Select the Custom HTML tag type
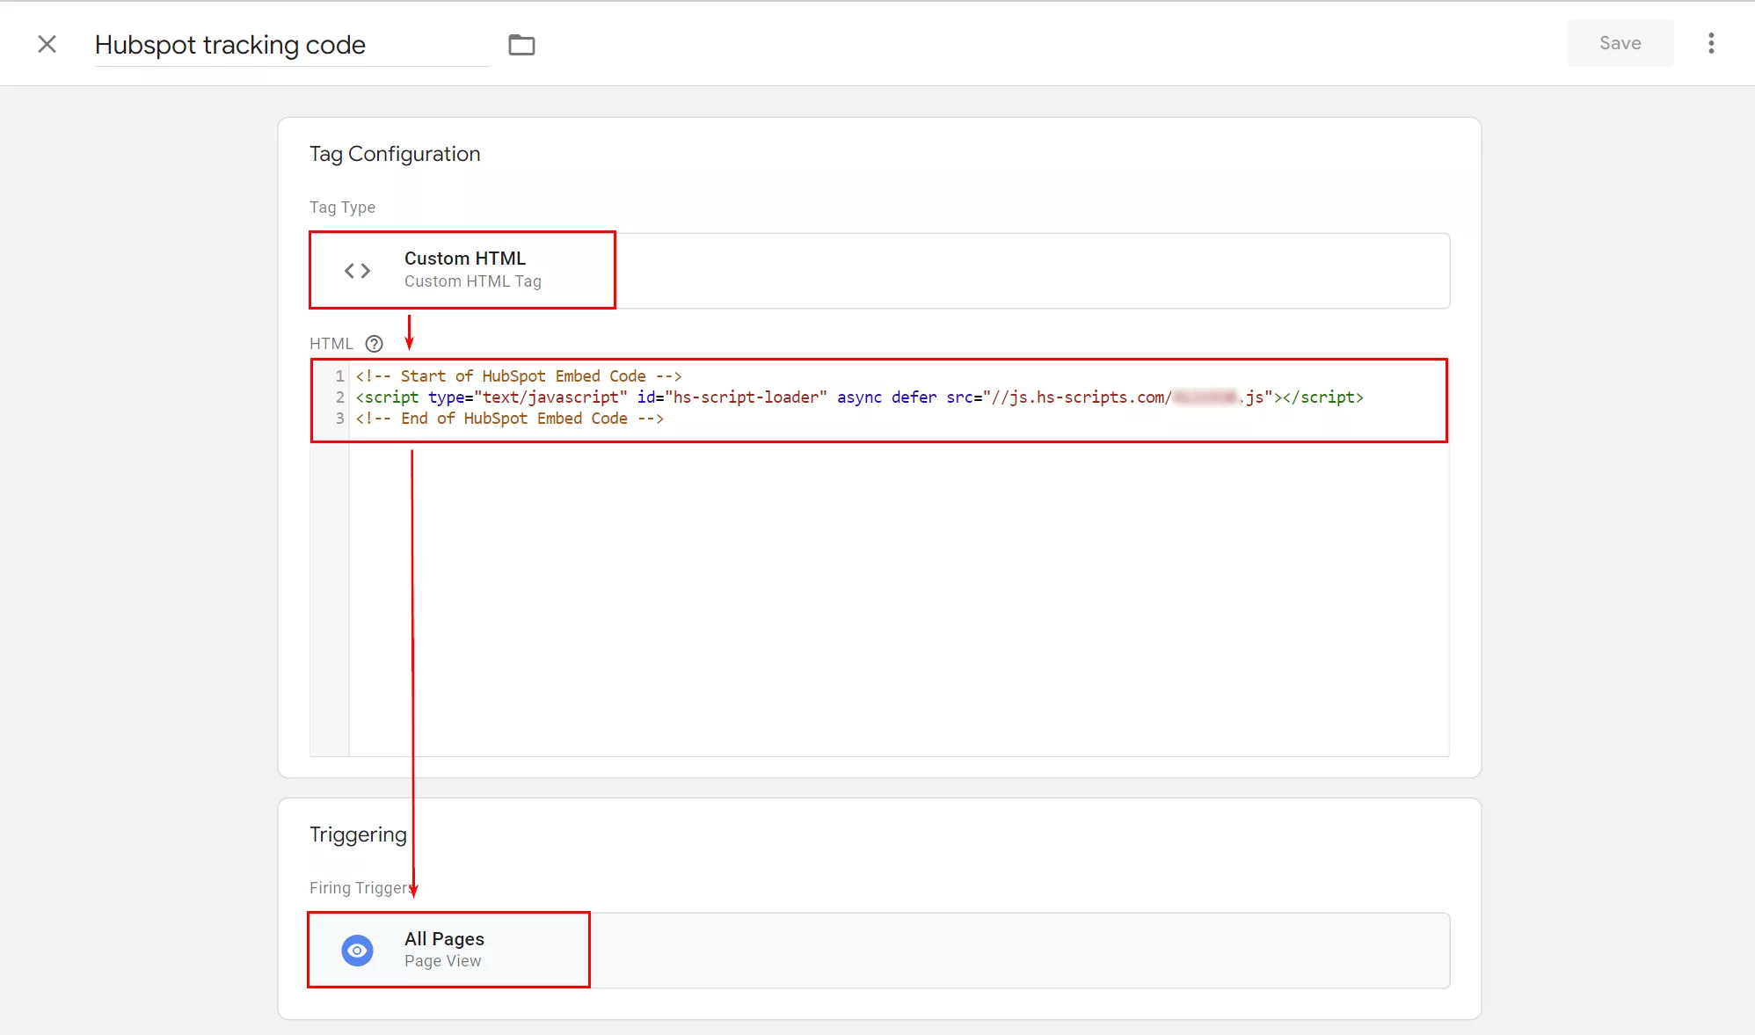The image size is (1755, 1035). [879, 271]
